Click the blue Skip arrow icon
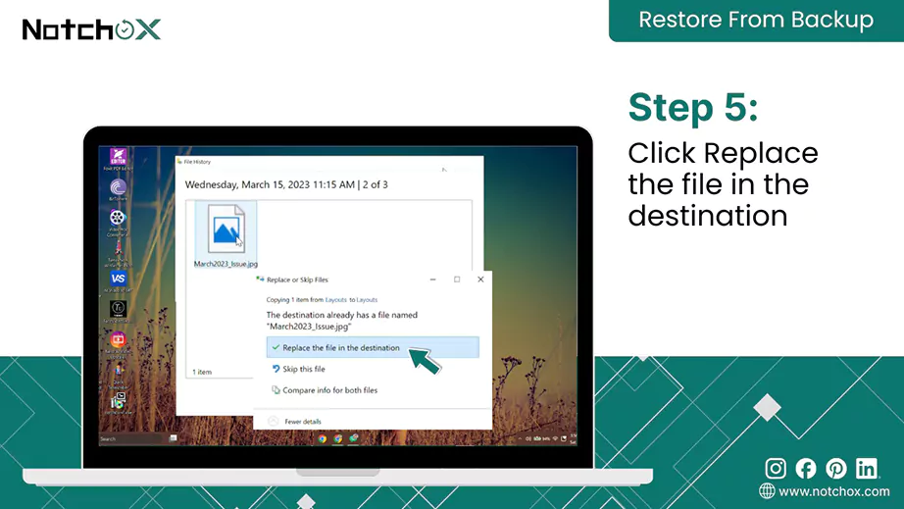The height and width of the screenshot is (509, 904). (x=276, y=369)
